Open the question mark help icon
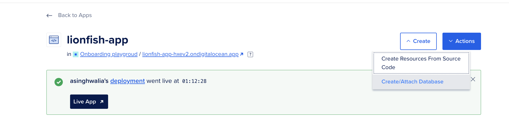 (250, 55)
